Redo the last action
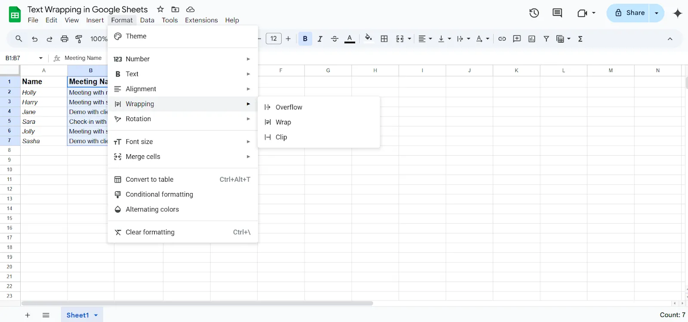Viewport: 688px width, 322px height. 49,39
